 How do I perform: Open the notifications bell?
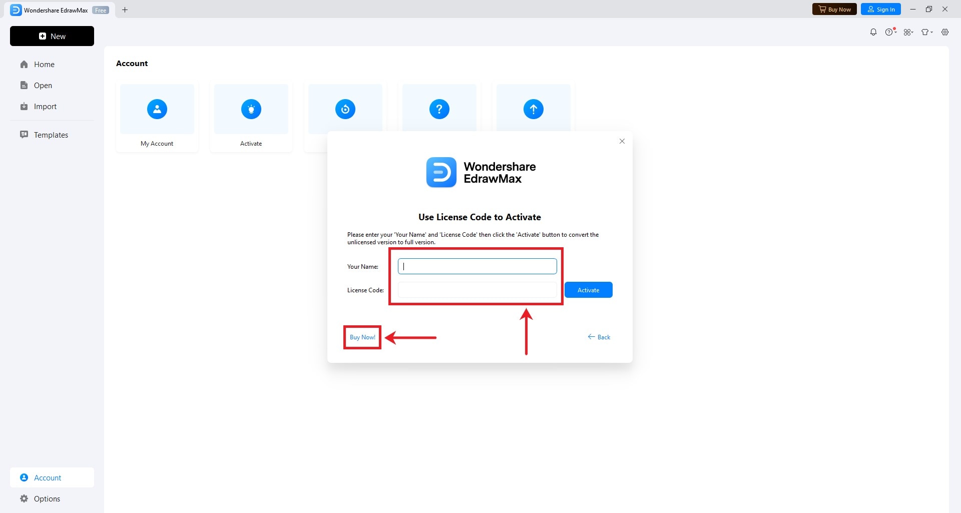click(873, 32)
